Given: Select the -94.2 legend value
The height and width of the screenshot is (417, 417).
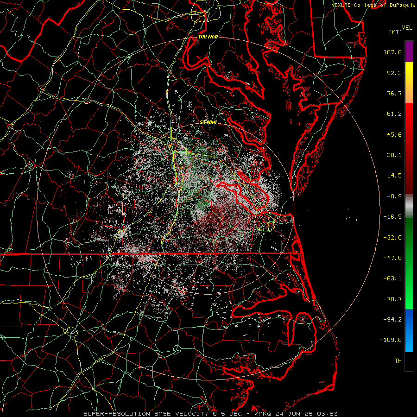Looking at the screenshot, I should tap(392, 319).
